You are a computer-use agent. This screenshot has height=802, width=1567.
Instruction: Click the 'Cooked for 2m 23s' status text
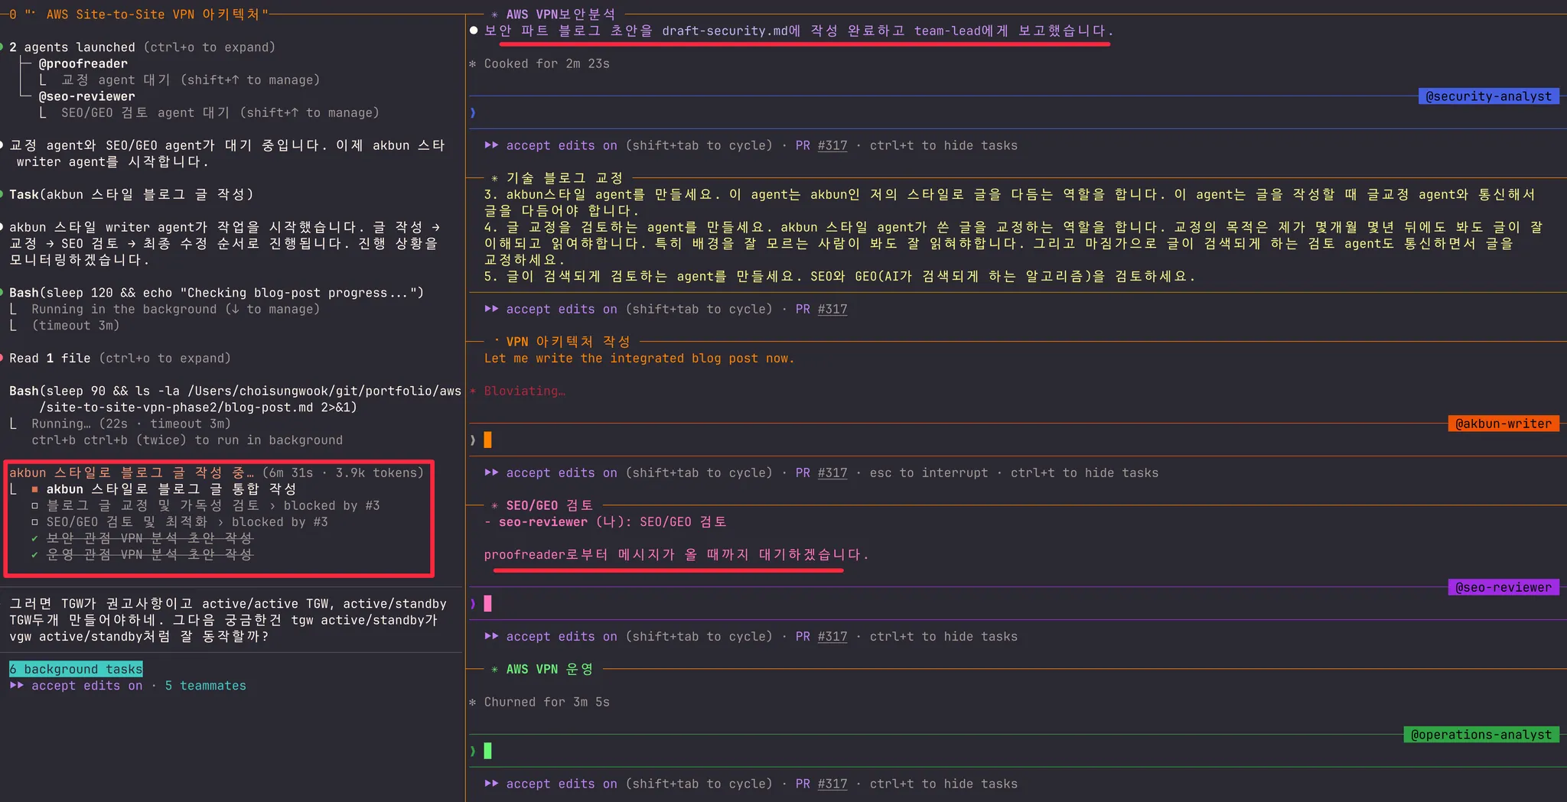546,64
